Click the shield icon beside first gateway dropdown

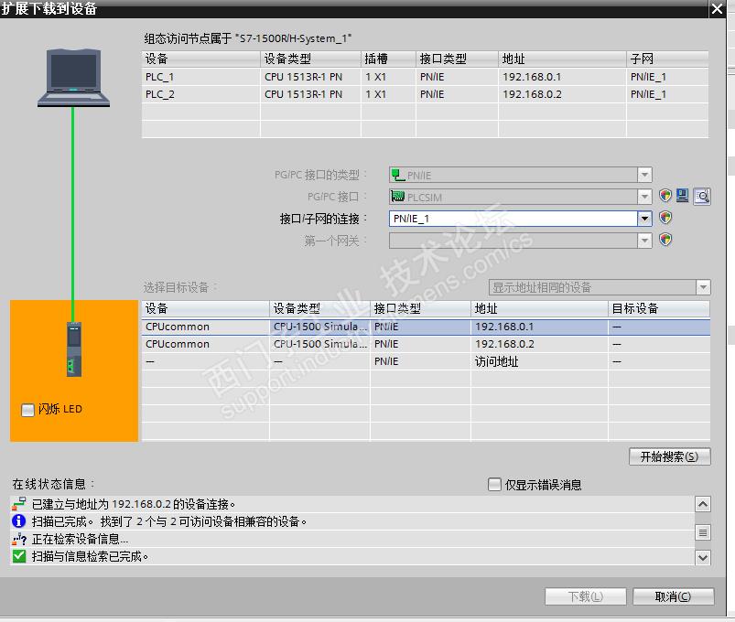665,240
